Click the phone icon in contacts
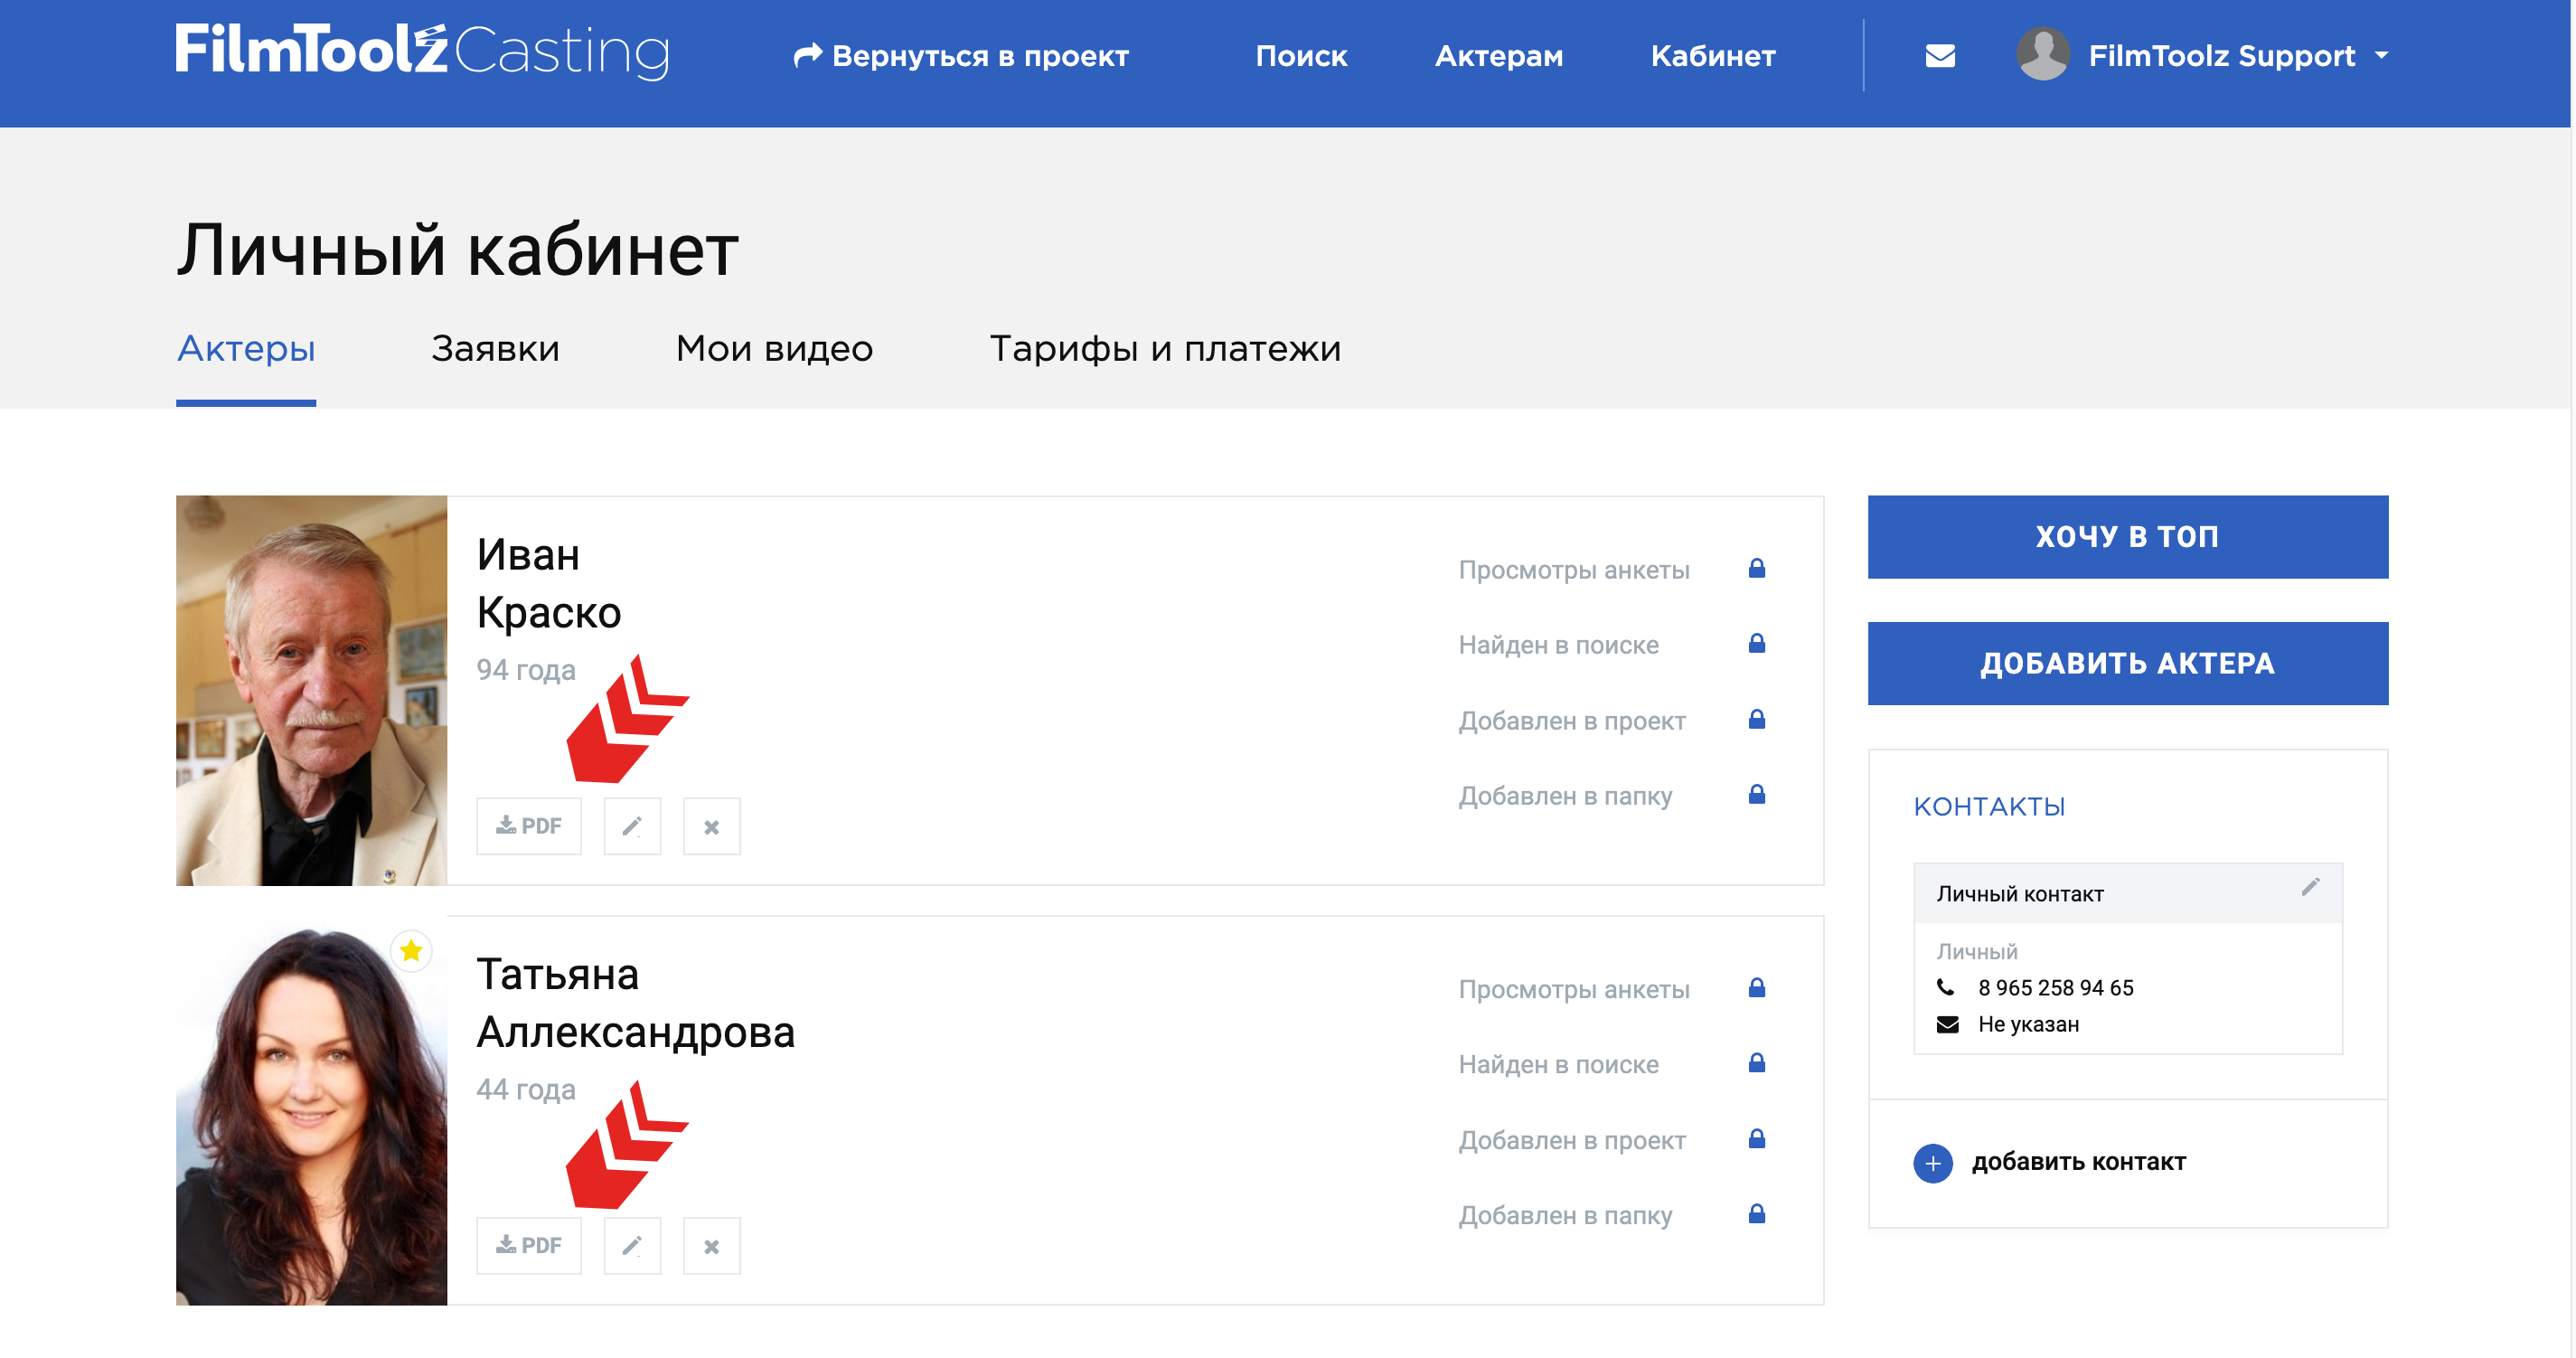The image size is (2576, 1358). coord(1946,987)
